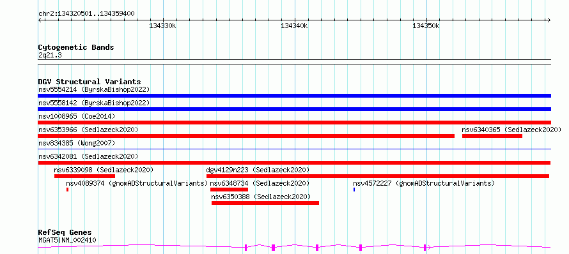This screenshot has width=569, height=254.
Task: Open the nsv5558142 (ByrskaBishop2022) label
Action: pyautogui.click(x=94, y=103)
